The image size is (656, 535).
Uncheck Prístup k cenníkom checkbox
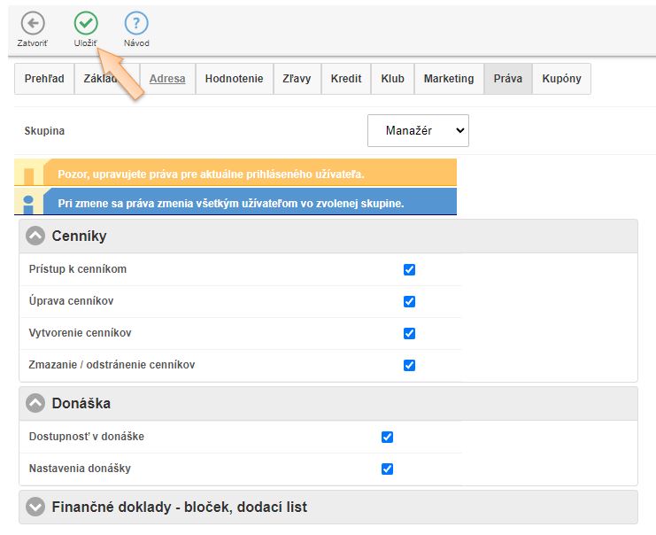pyautogui.click(x=409, y=269)
